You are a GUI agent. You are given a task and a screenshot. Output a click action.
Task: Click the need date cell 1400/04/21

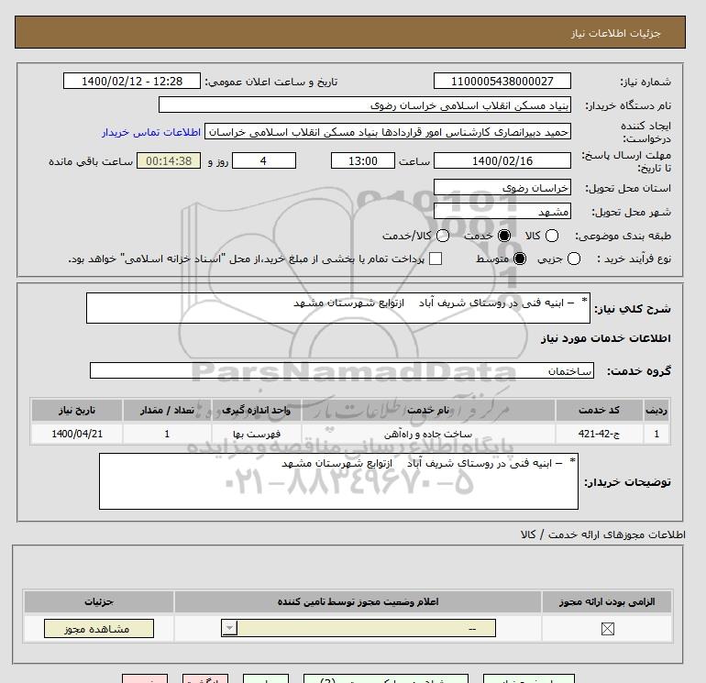point(77,434)
